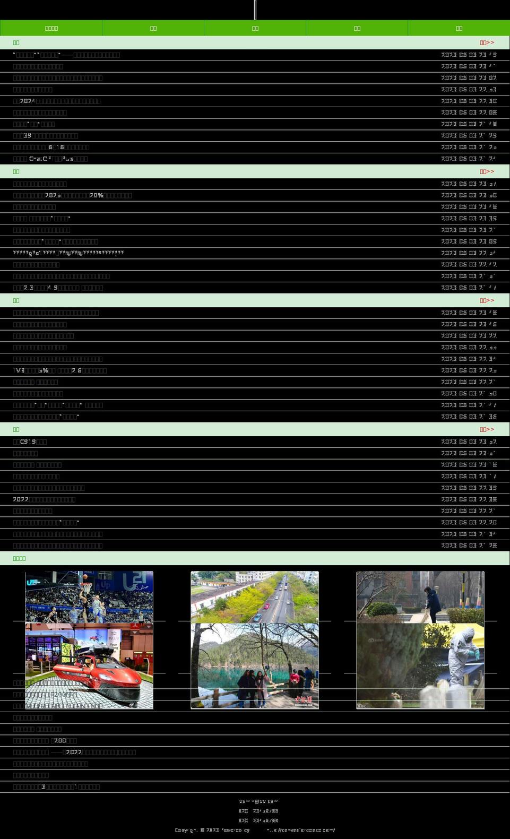Image resolution: width=510 pixels, height=839 pixels.
Task: Select the middle tab of green navigation bar
Action: pyautogui.click(x=255, y=28)
